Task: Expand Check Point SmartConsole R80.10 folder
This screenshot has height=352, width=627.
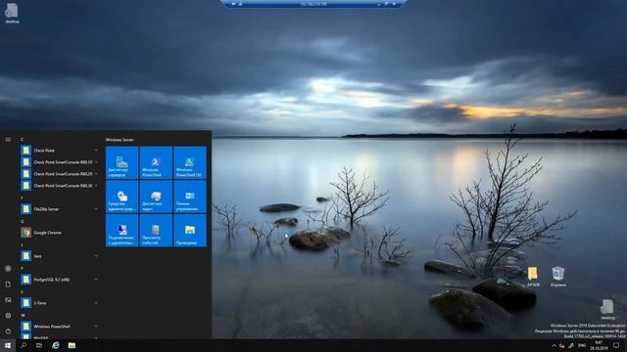Action: pos(96,162)
